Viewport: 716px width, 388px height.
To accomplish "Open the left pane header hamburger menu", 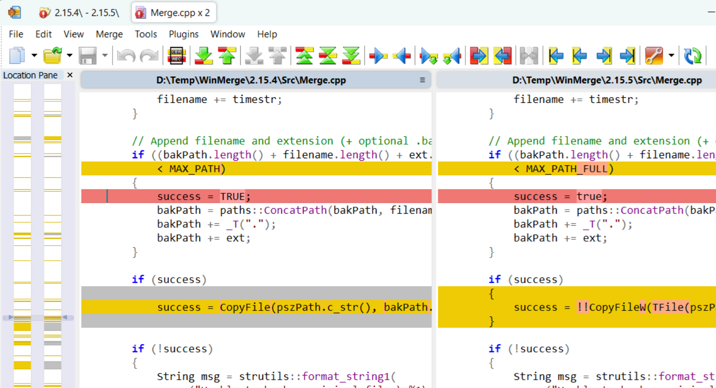I will click(x=422, y=80).
